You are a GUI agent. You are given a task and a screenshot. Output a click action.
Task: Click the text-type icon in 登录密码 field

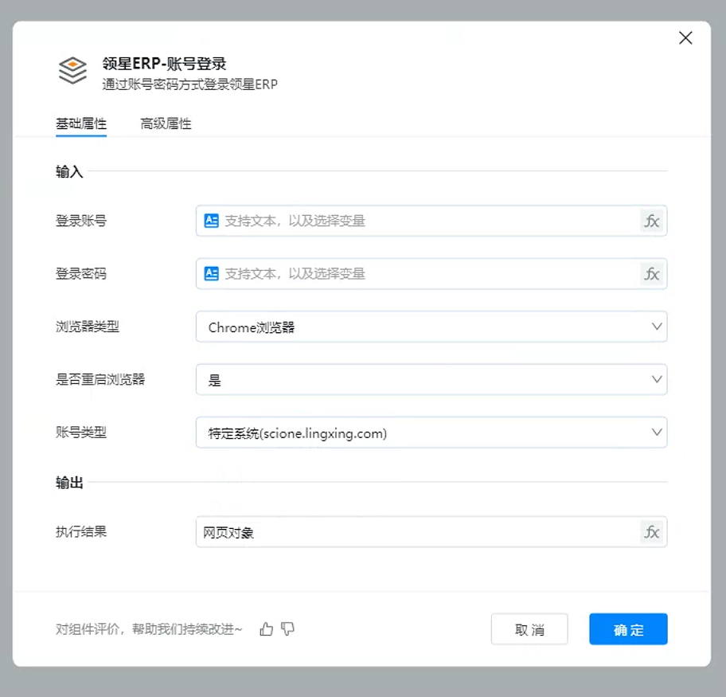pyautogui.click(x=211, y=273)
